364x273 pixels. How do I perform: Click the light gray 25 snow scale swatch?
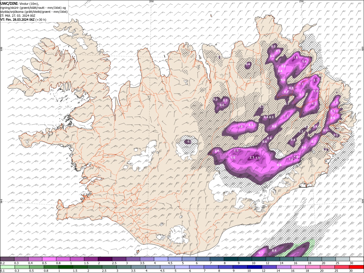[343, 259]
